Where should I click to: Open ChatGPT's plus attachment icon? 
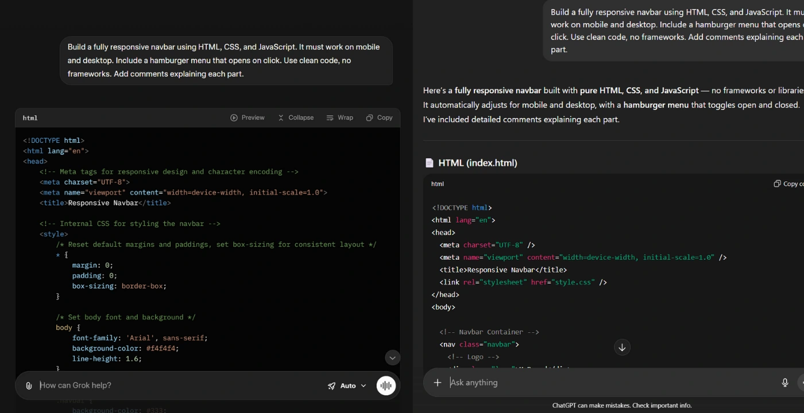[437, 382]
